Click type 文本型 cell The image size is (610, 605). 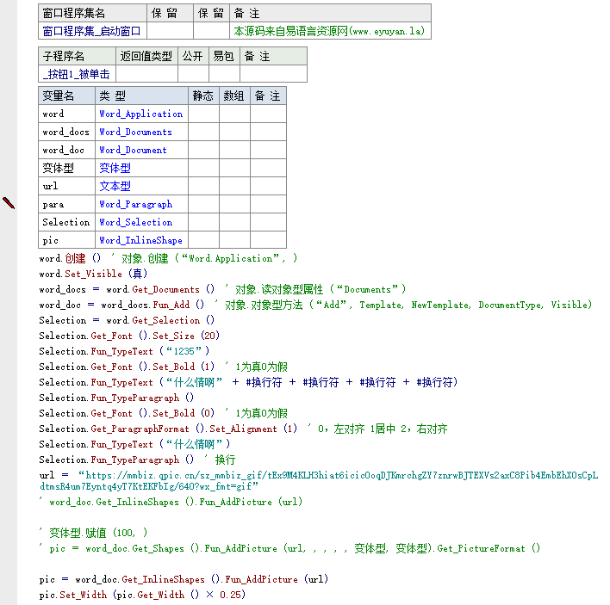click(x=141, y=186)
